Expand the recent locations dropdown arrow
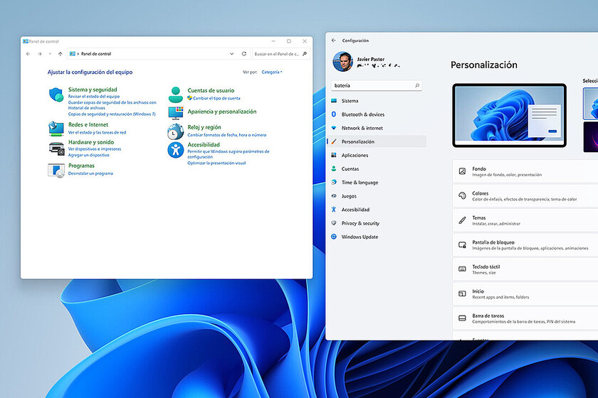 pyautogui.click(x=50, y=54)
